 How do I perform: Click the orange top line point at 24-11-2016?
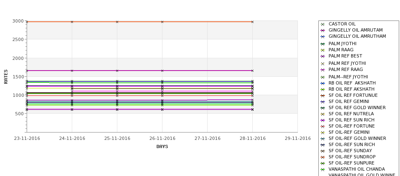pos(72,22)
